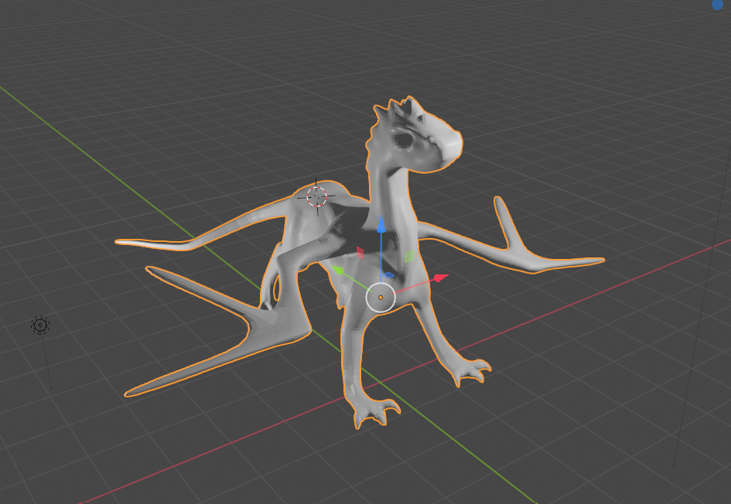Click the tip of the dragon's left wing
Viewport: 731px width, 504px height.
point(124,242)
